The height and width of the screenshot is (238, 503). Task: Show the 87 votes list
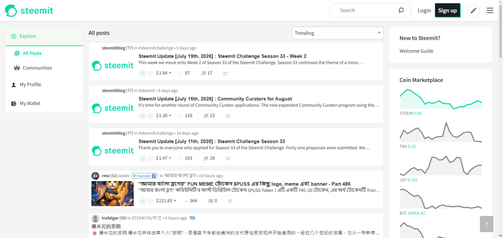185,73
